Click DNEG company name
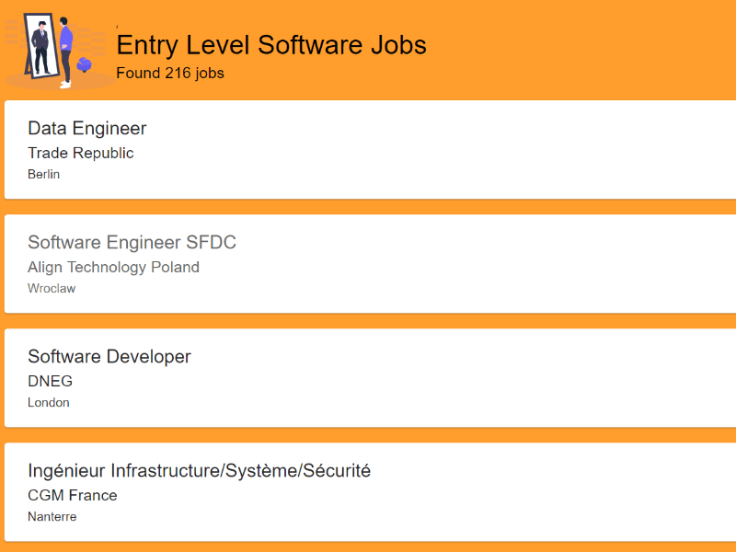Viewport: 736px width, 552px height. 50,381
